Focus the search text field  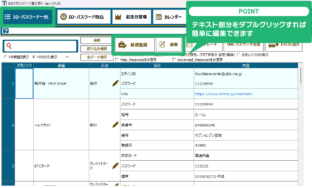[40, 46]
